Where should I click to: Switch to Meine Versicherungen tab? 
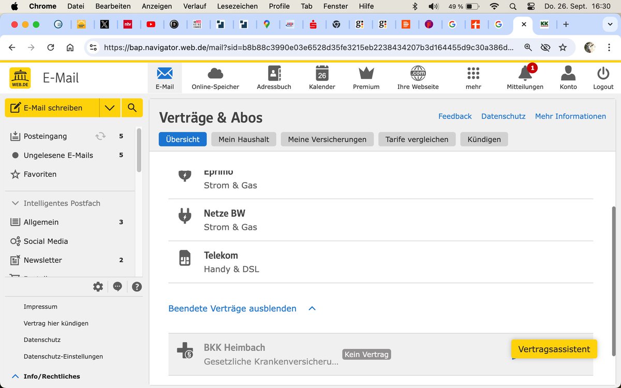[327, 139]
